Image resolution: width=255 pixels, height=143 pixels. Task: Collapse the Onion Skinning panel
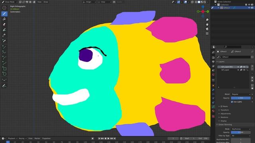pos(225,124)
